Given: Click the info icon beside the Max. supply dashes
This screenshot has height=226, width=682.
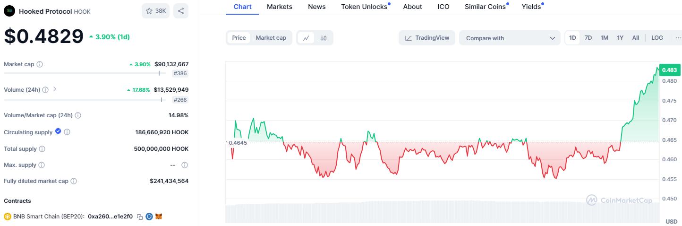Looking at the screenshot, I should click(185, 165).
